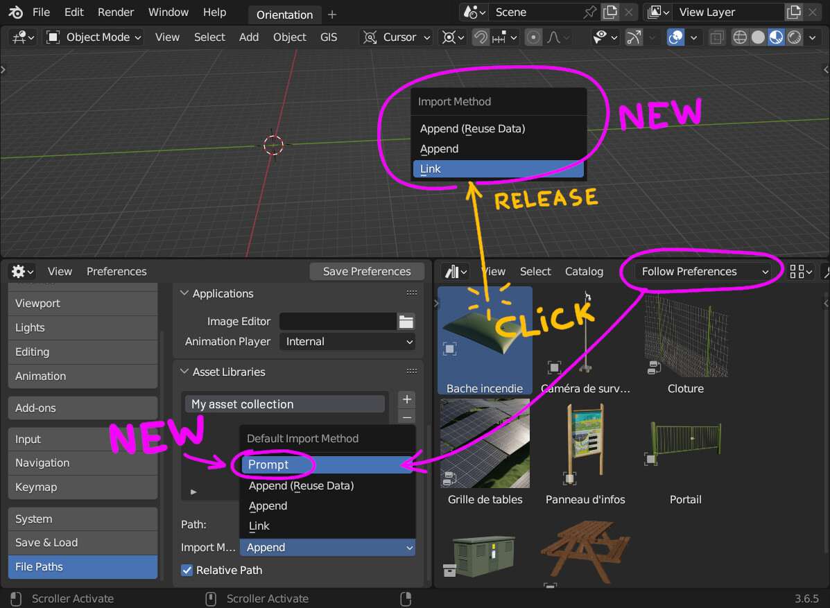Remove the asset library with minus button
830x608 pixels.
coord(406,417)
